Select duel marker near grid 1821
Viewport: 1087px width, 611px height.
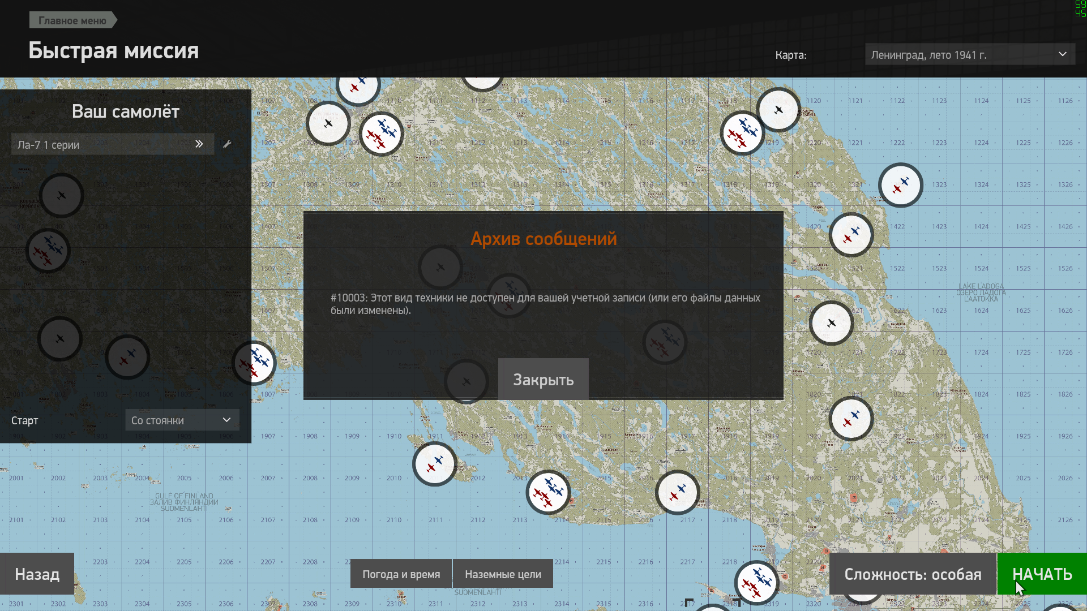click(x=850, y=419)
